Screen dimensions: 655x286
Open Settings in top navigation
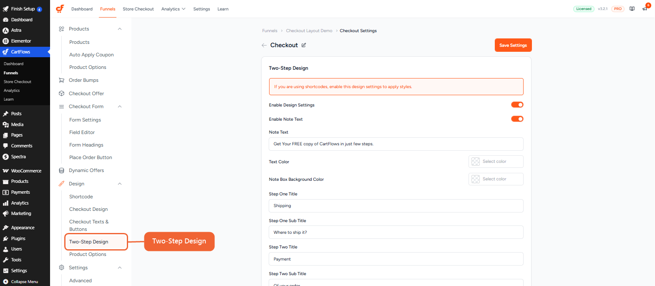click(x=202, y=9)
